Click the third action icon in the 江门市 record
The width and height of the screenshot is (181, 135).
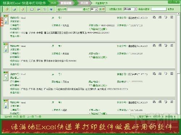coord(166,45)
